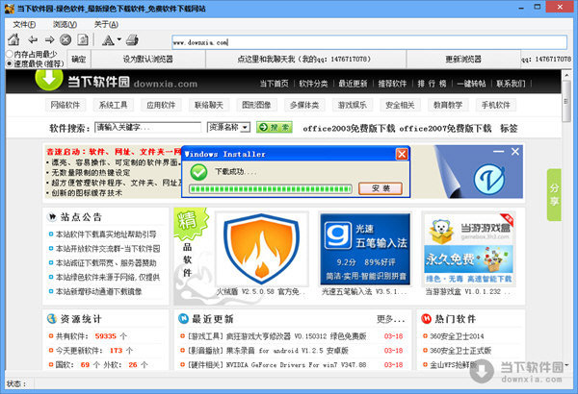Click the font size A icon
The image size is (578, 394).
108,39
